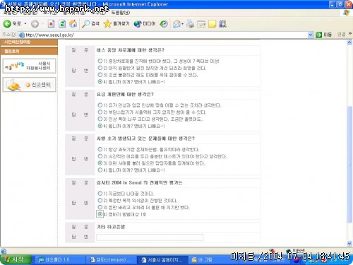Select option 2 for the bus lane question

[x=100, y=68]
